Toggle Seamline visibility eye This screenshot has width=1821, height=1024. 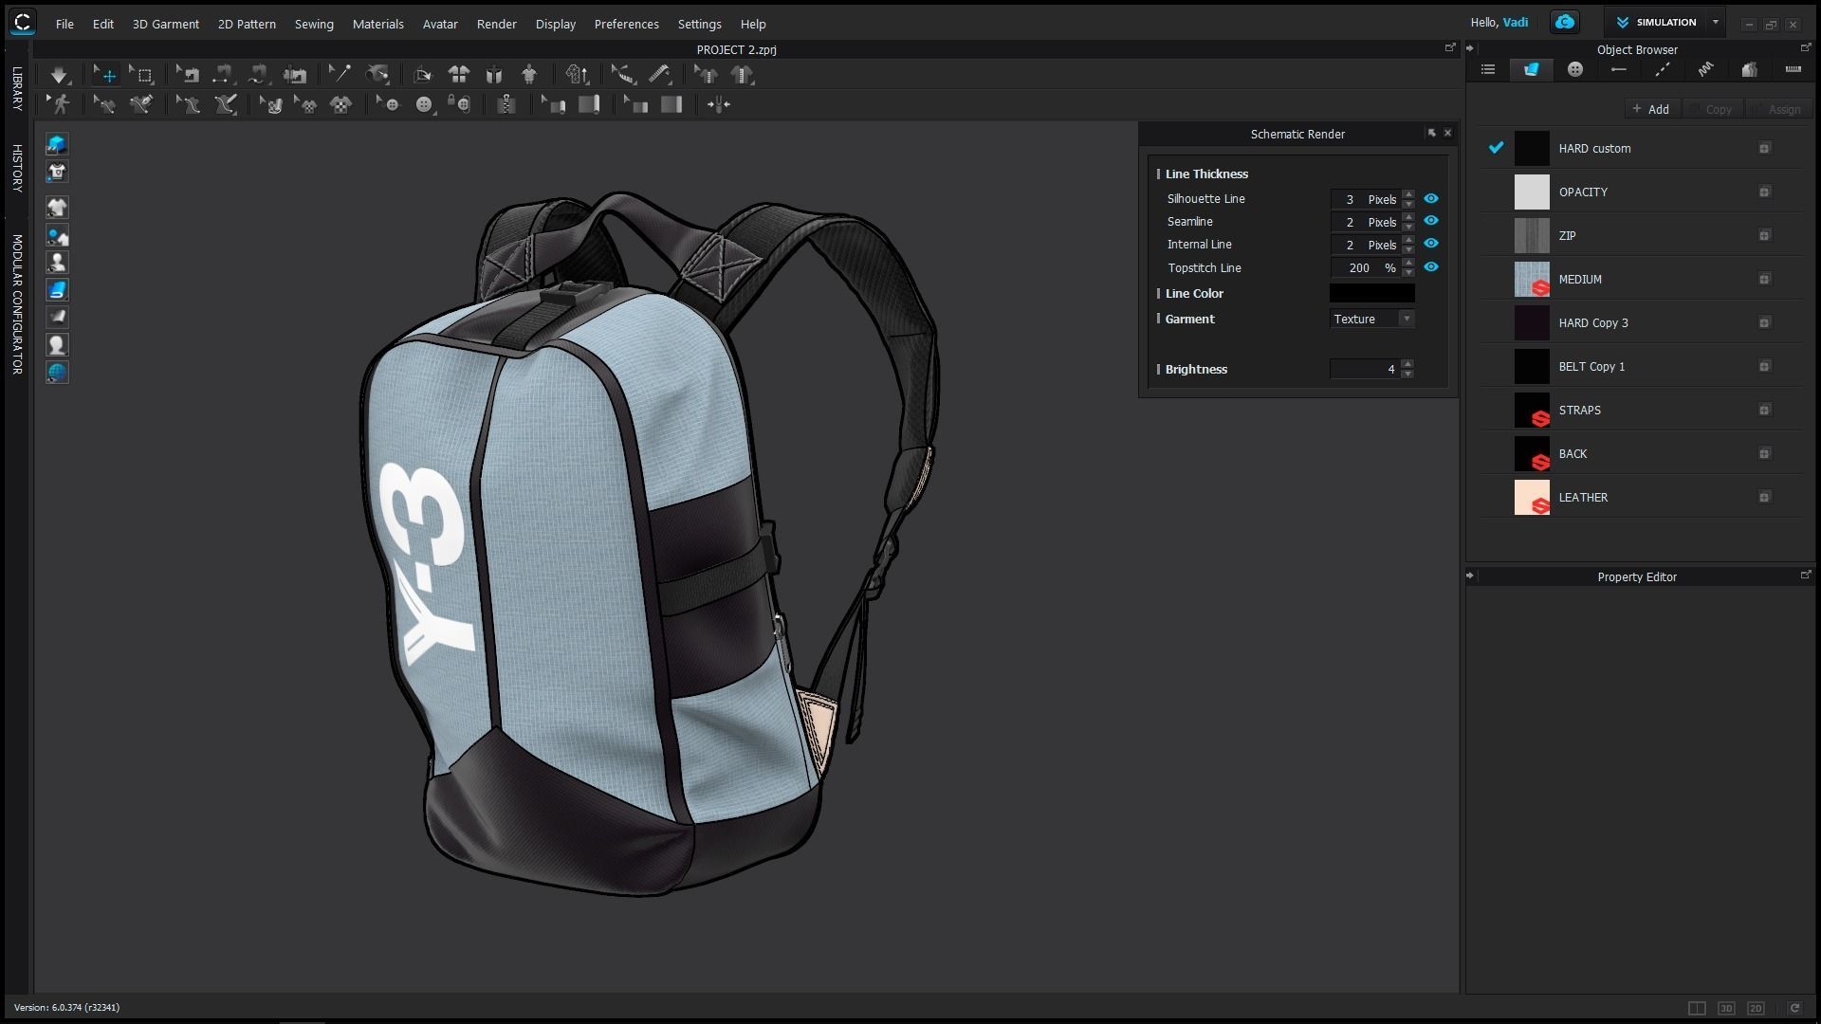click(x=1431, y=221)
